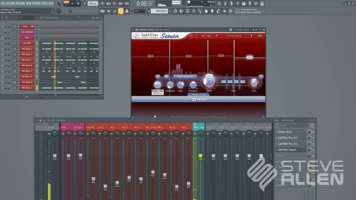Open the EDIT menu
Viewport: 356px width, 200px height.
pos(8,3)
